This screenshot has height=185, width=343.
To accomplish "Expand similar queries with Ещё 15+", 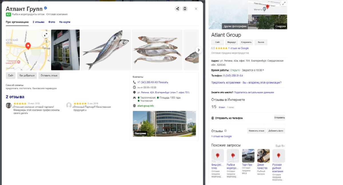I will tap(280, 146).
